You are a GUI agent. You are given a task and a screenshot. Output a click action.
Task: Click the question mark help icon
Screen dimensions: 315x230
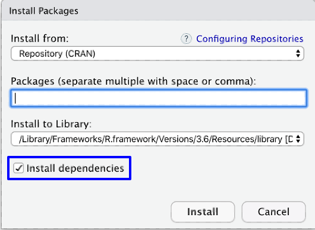tap(186, 39)
